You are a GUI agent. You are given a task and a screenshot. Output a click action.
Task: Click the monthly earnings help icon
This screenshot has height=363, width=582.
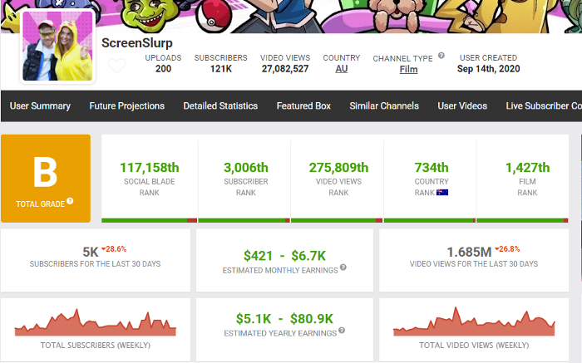coord(343,267)
